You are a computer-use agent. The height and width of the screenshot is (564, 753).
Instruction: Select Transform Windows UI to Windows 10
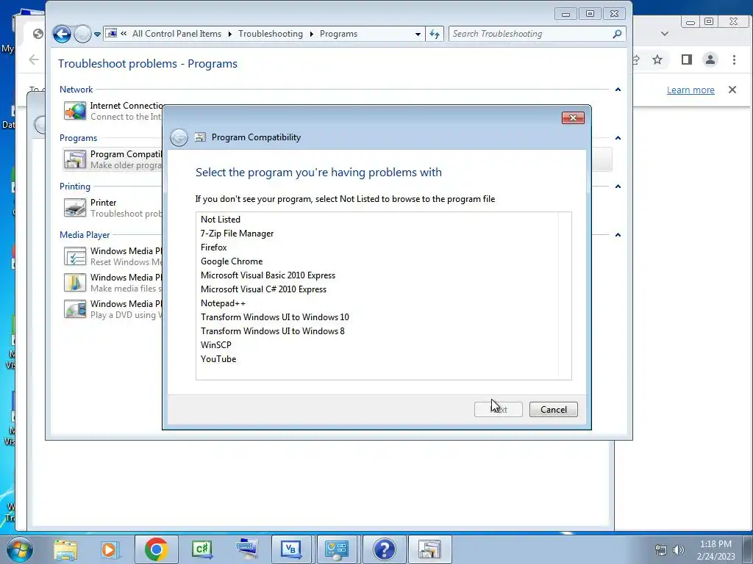[x=275, y=317]
